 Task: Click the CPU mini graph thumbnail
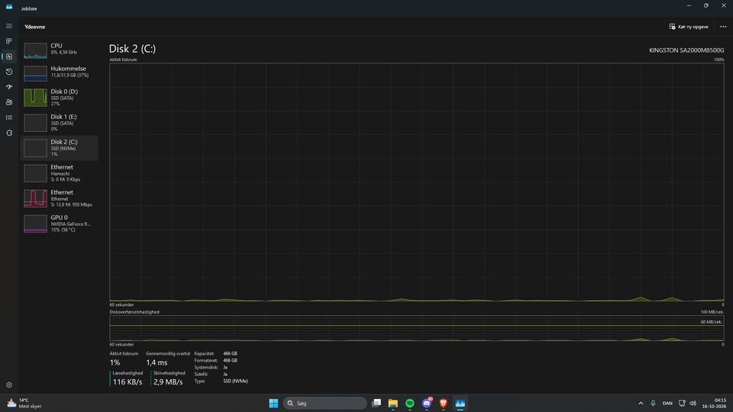(x=36, y=50)
